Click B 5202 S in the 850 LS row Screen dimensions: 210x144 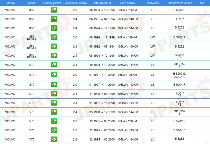[x=179, y=10]
